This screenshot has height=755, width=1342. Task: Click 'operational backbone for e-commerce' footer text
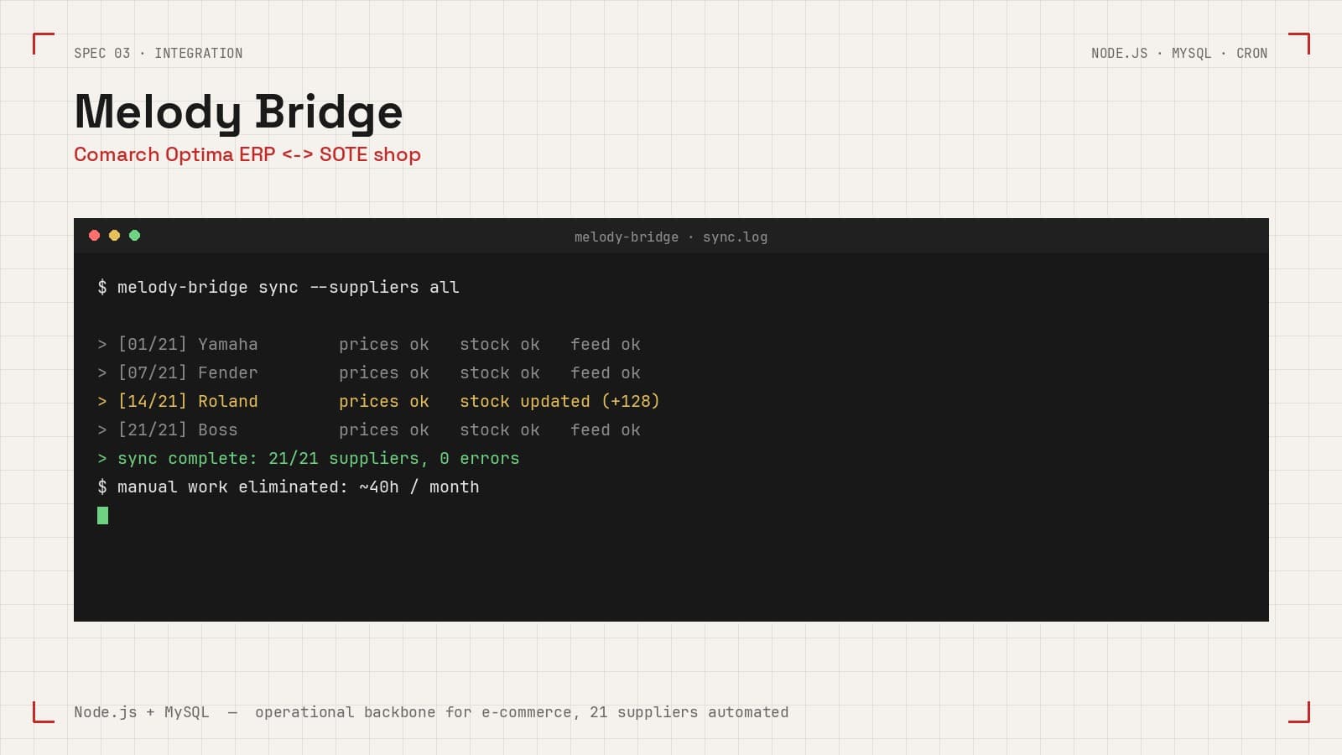point(414,712)
